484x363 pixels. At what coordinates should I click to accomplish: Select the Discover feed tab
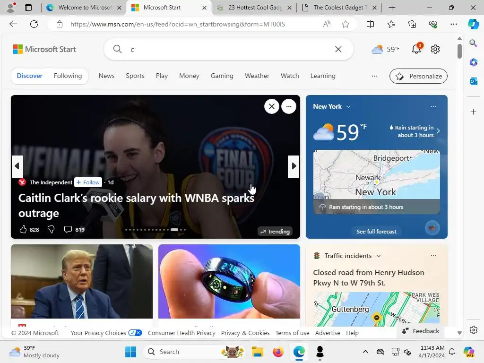click(x=30, y=76)
